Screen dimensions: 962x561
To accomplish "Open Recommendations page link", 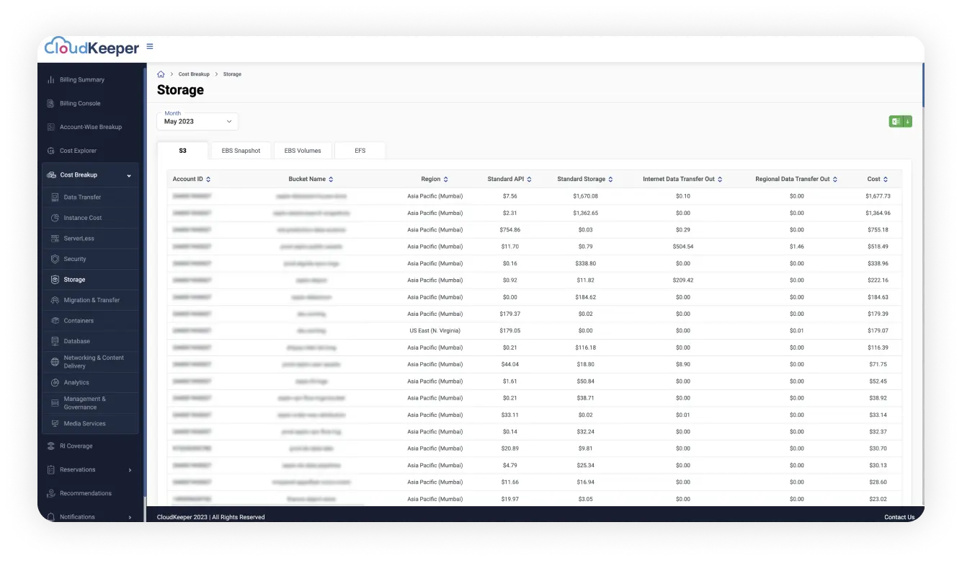I will click(x=86, y=494).
